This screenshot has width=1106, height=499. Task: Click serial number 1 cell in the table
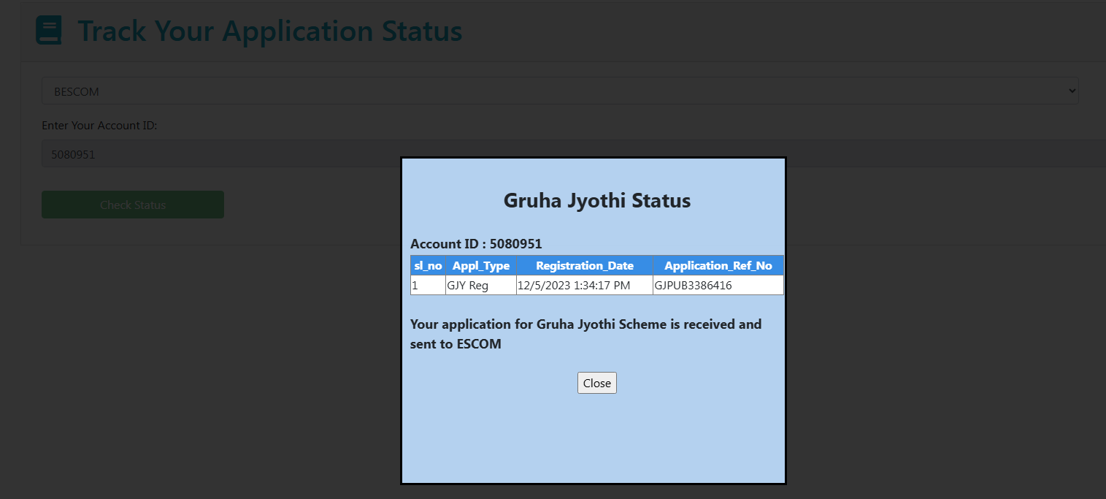point(428,285)
